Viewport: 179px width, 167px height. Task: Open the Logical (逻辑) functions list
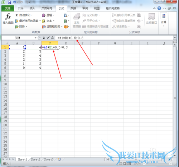click(48, 15)
